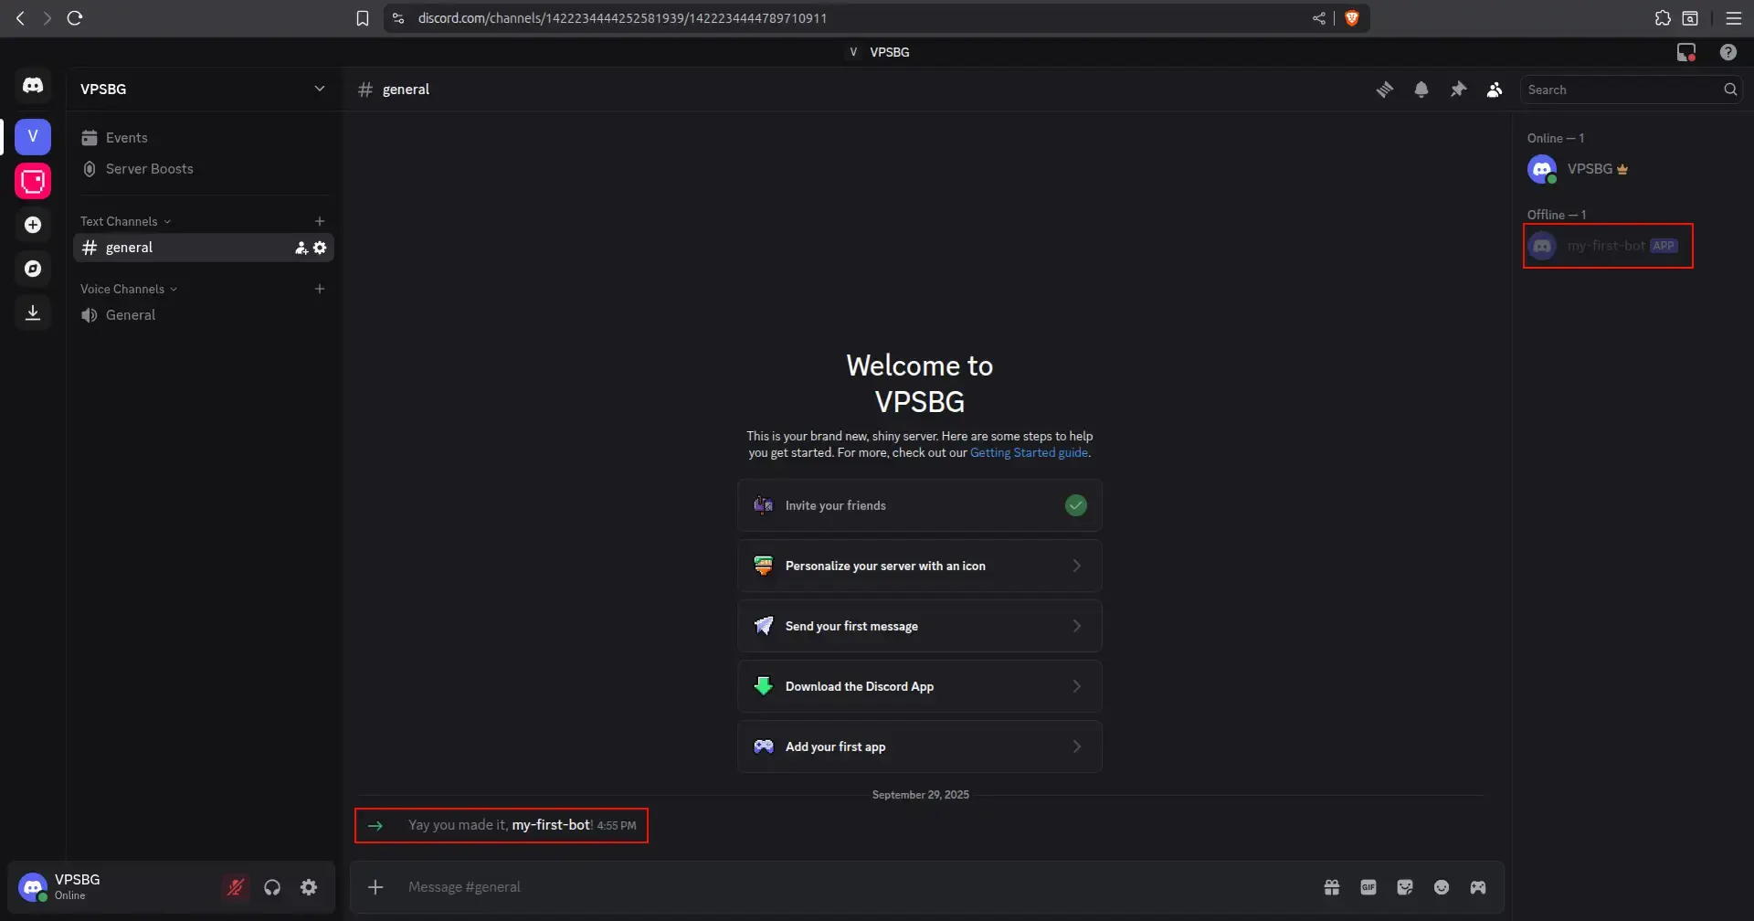Click the Add a Server plus icon
This screenshot has width=1754, height=921.
(x=33, y=225)
